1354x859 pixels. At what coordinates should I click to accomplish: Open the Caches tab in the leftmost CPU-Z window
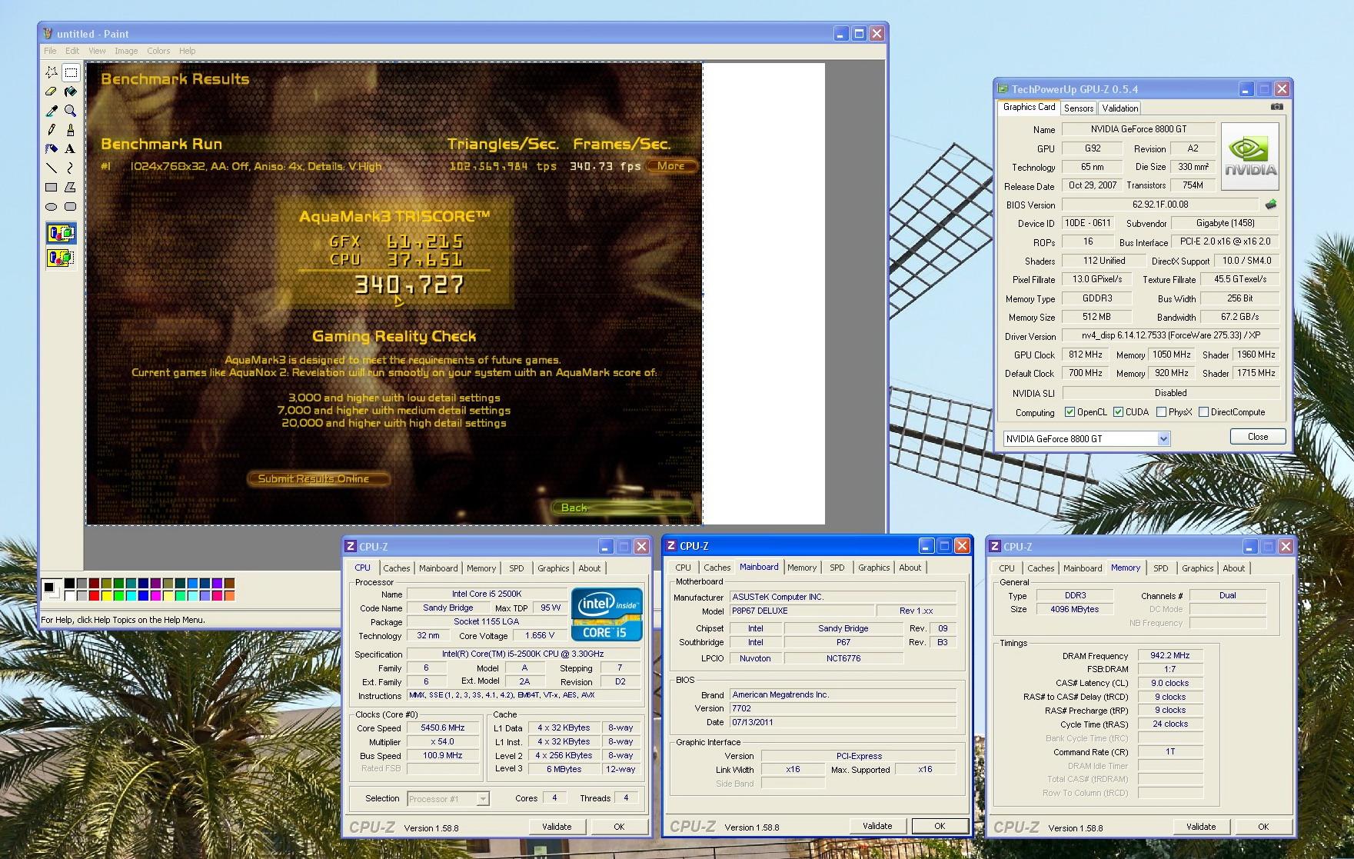click(397, 568)
